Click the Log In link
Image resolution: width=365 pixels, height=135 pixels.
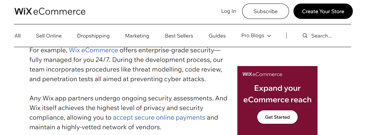[228, 11]
